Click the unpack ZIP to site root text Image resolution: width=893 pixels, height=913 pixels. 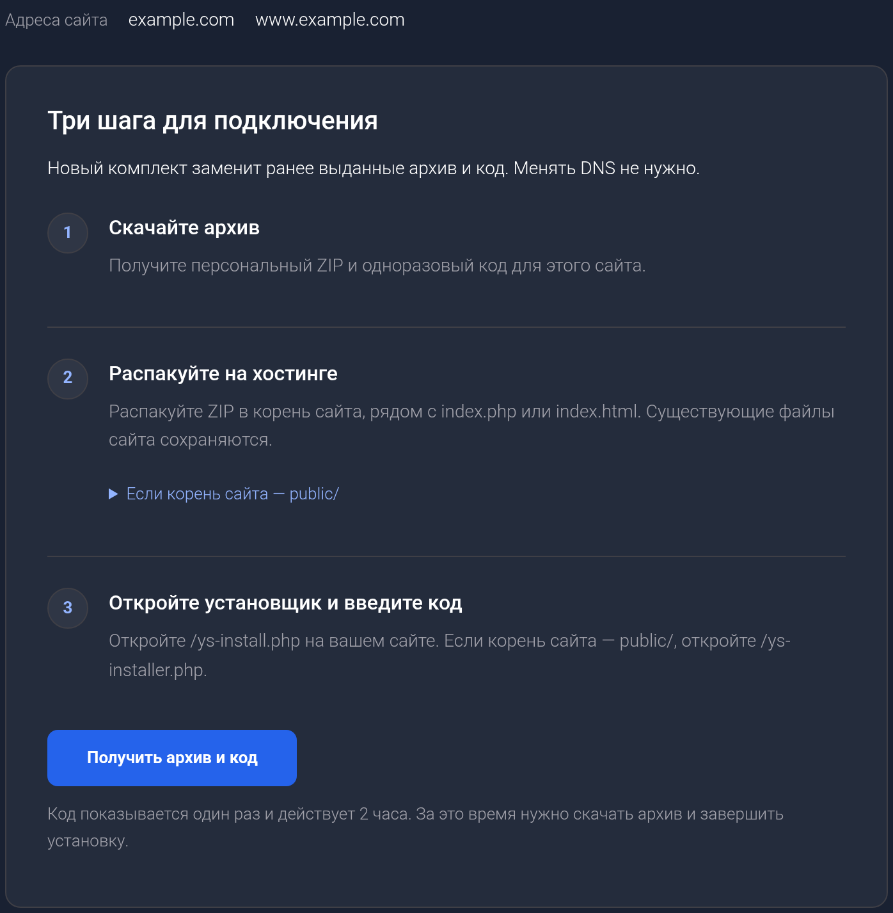[x=471, y=425]
